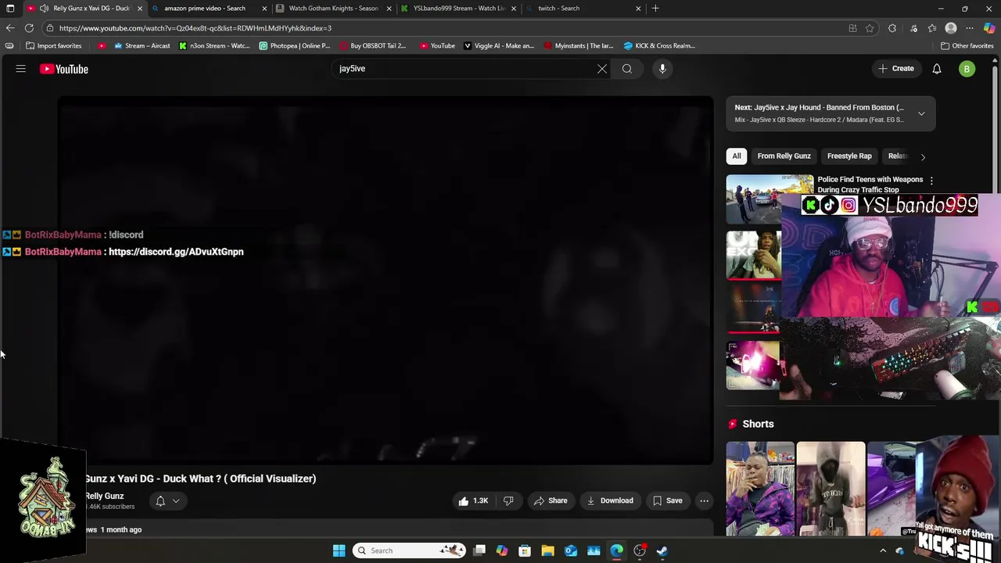Open browser settings and more menu
The image size is (1001, 563).
coord(970,28)
